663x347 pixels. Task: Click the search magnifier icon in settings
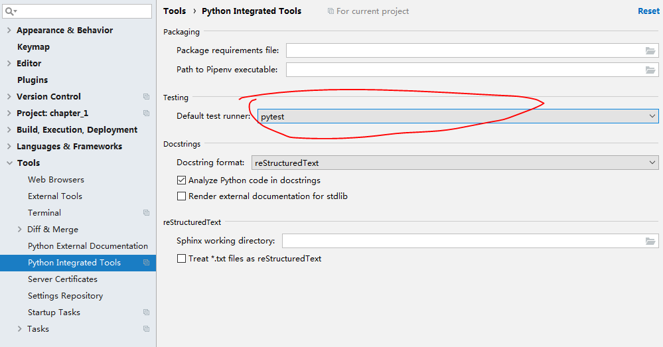[x=10, y=11]
